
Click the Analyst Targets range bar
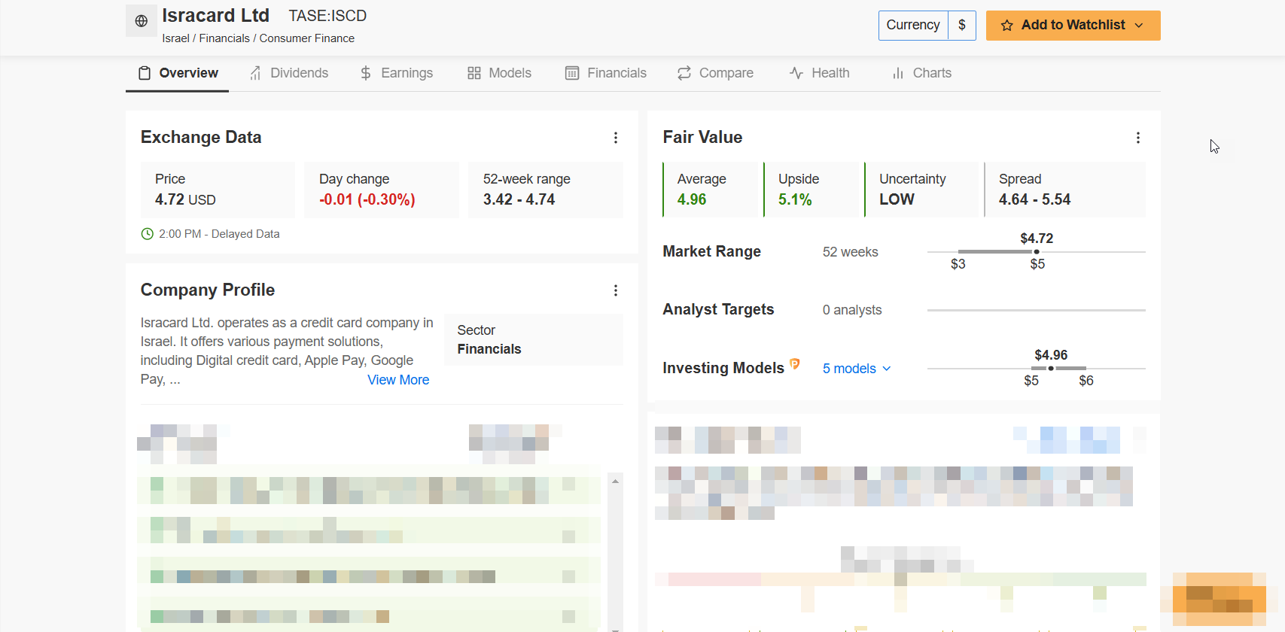pyautogui.click(x=1036, y=310)
